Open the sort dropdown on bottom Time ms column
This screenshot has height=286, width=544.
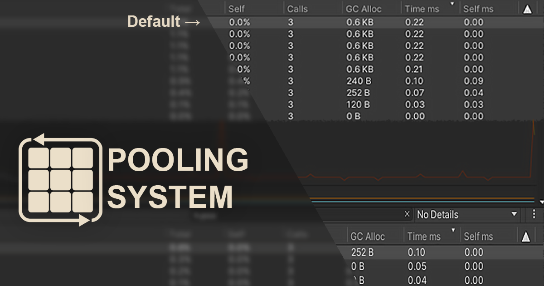[453, 231]
